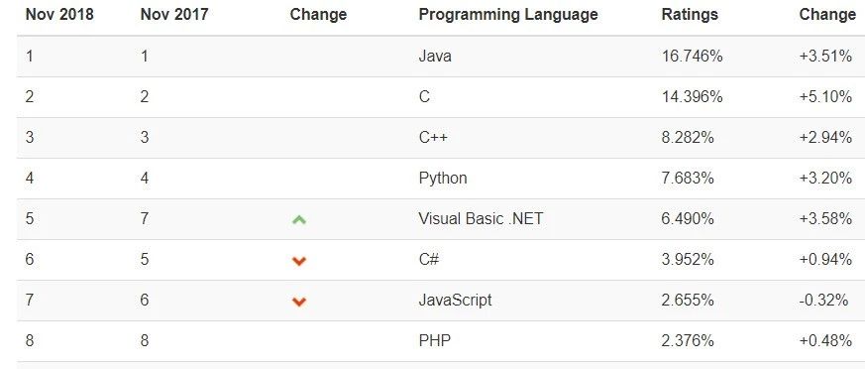The height and width of the screenshot is (369, 865).
Task: Click the Programming Language column header
Action: pos(508,14)
